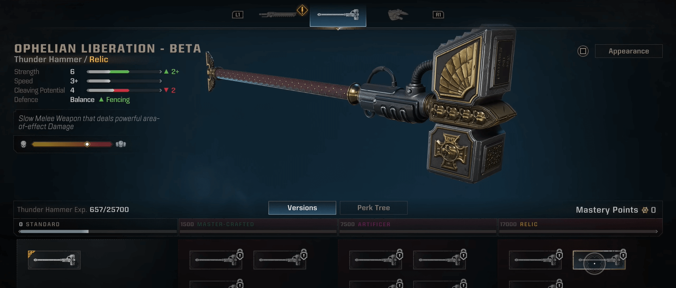
Task: Switch to the Perk Tree tab
Action: coord(374,208)
